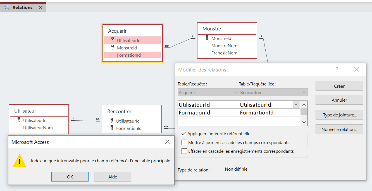
Task: Enable Effacer en cascade les enregistrements checkbox
Action: pos(184,151)
